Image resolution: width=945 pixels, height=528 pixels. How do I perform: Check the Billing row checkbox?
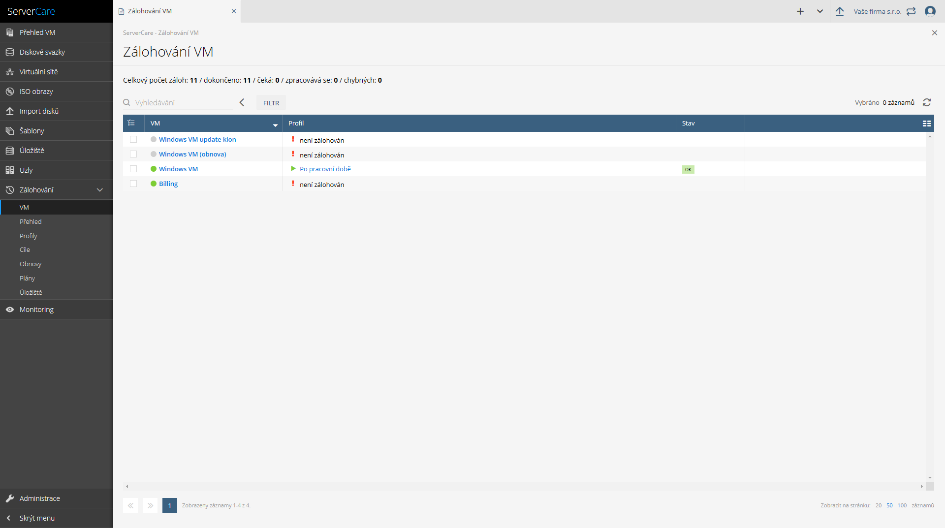coord(133,184)
